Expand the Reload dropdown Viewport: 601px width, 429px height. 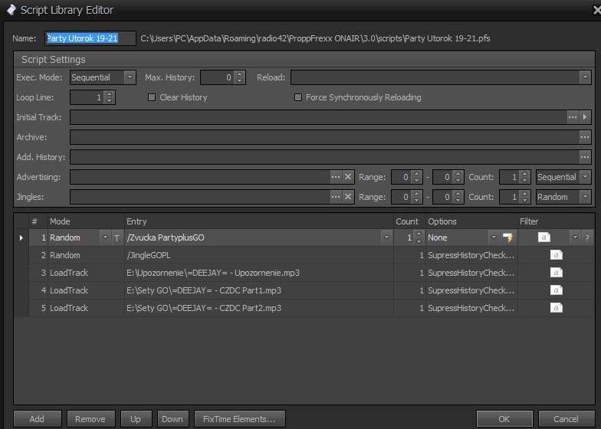pyautogui.click(x=585, y=77)
